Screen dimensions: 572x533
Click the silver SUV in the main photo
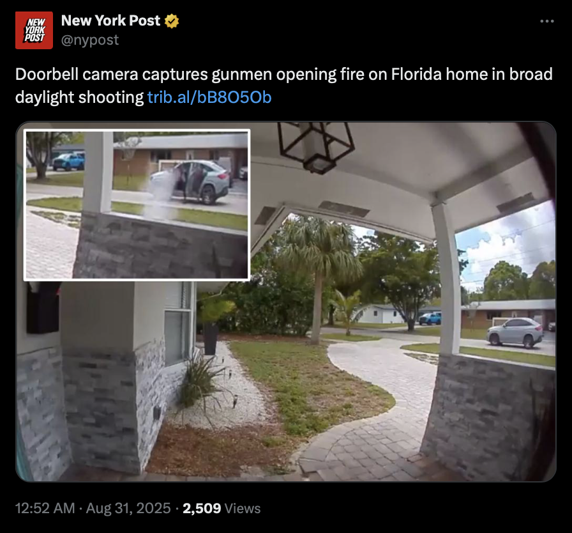point(515,332)
